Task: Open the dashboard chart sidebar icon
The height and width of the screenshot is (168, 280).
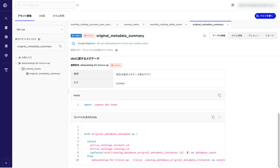Action: coord(6,37)
